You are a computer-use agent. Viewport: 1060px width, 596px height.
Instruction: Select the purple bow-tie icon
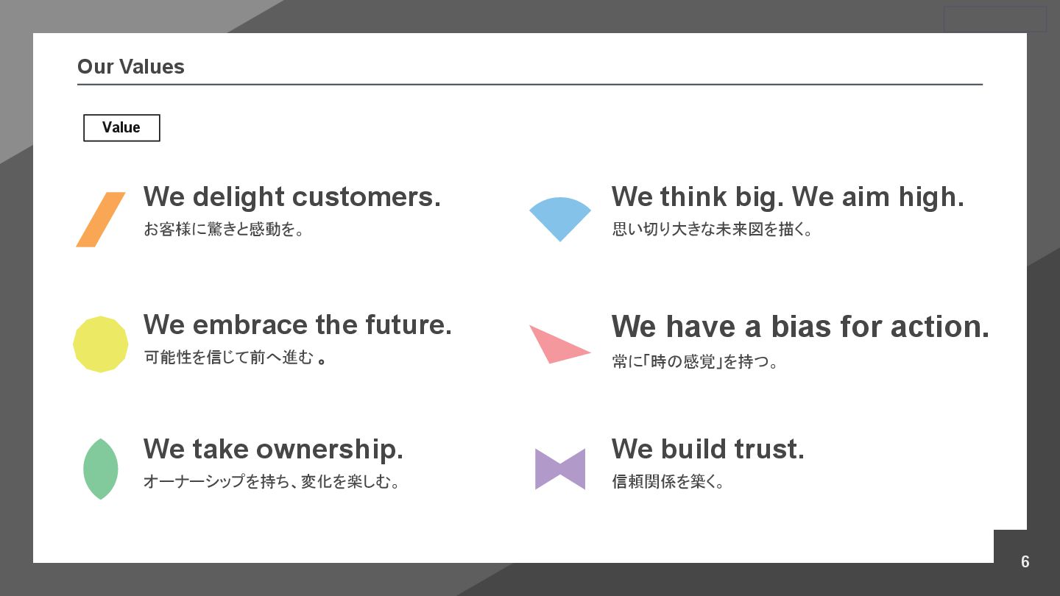pos(560,469)
